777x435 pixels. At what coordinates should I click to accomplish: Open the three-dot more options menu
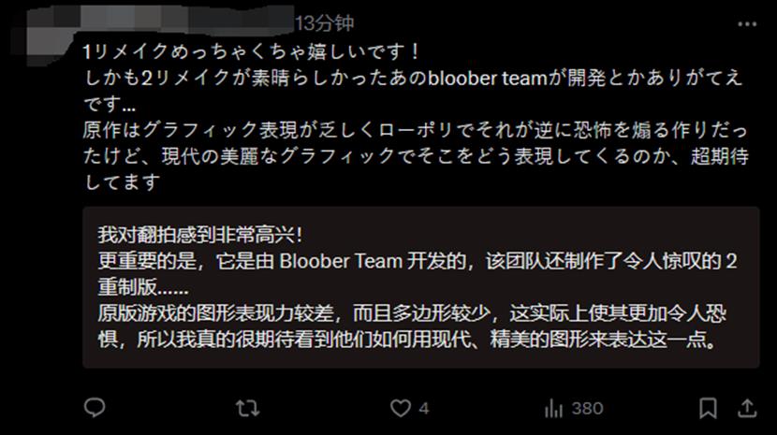click(747, 23)
